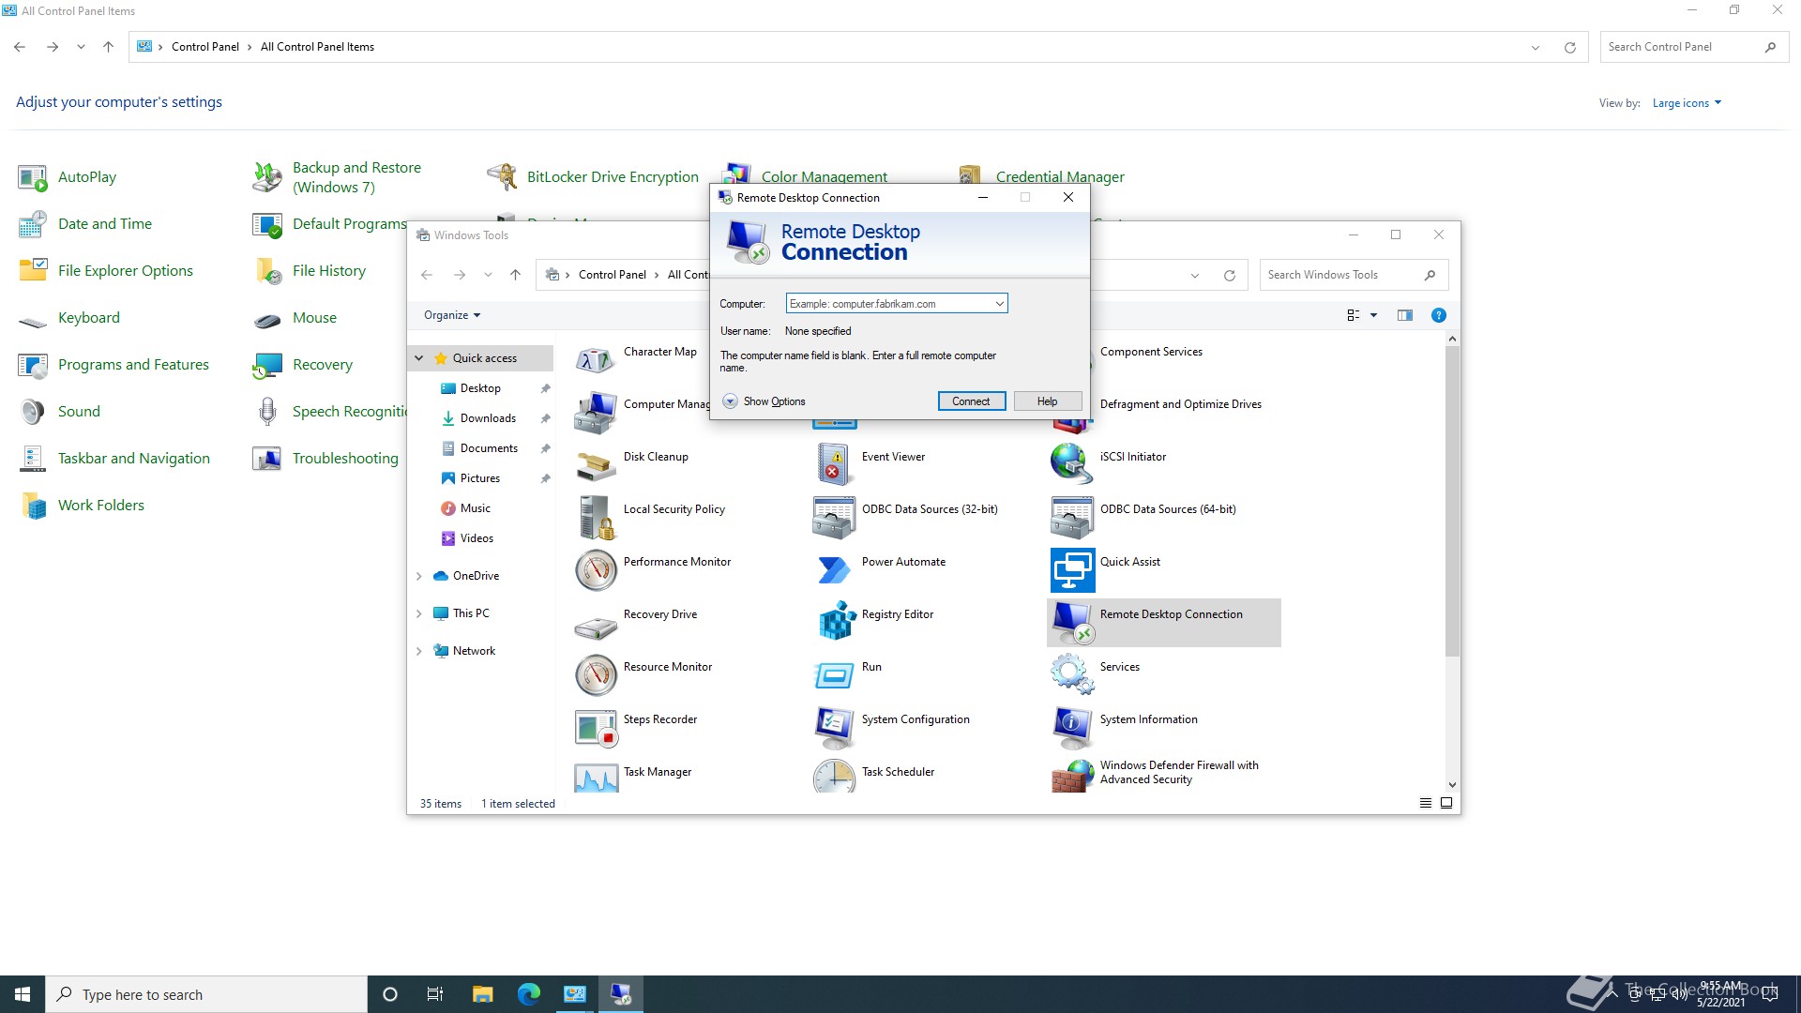The image size is (1801, 1013).
Task: Open the Run tool icon
Action: tap(834, 675)
